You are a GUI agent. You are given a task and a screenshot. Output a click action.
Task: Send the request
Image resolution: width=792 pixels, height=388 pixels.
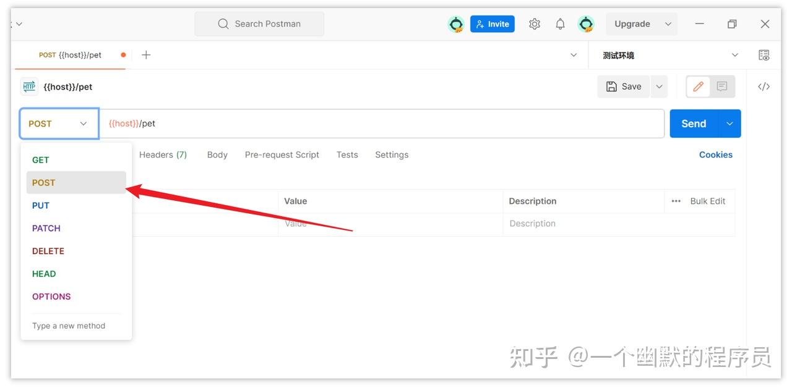(x=694, y=124)
